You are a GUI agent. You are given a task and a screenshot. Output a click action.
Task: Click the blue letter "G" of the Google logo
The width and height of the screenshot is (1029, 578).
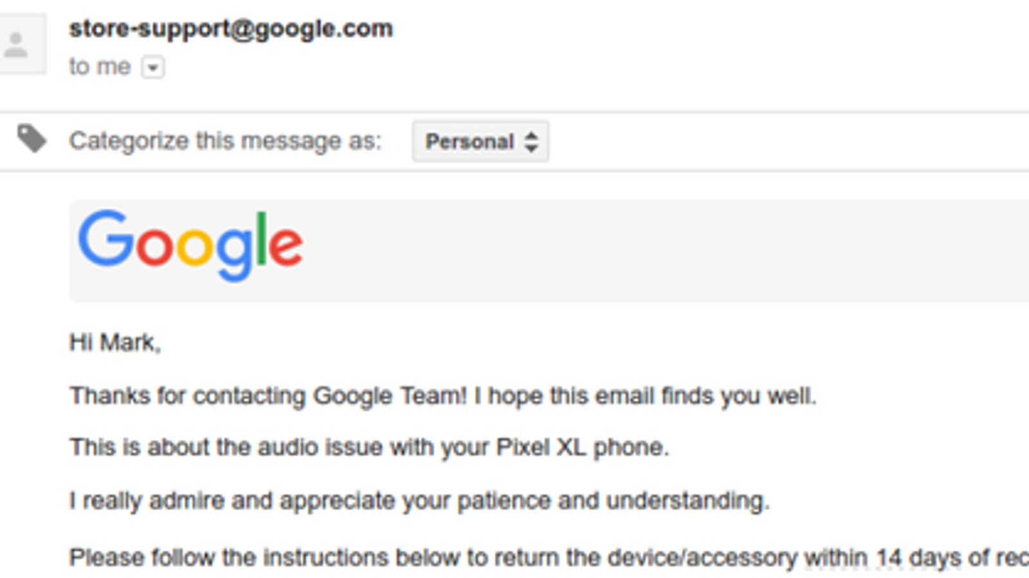[105, 238]
